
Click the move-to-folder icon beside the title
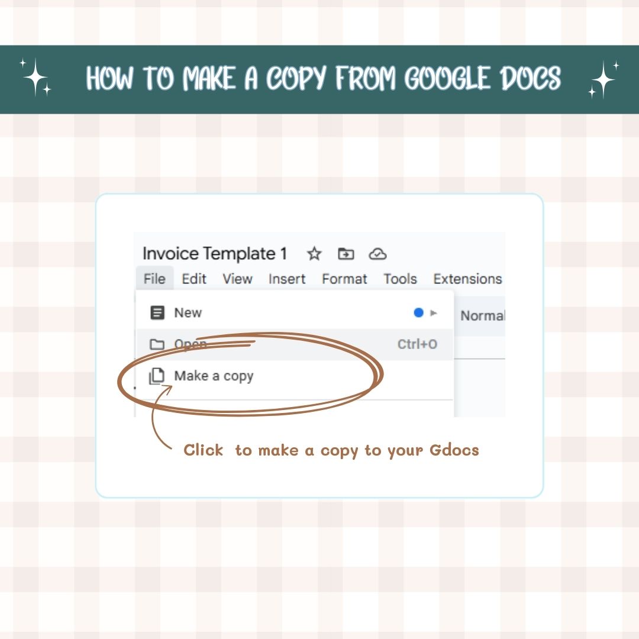(346, 254)
